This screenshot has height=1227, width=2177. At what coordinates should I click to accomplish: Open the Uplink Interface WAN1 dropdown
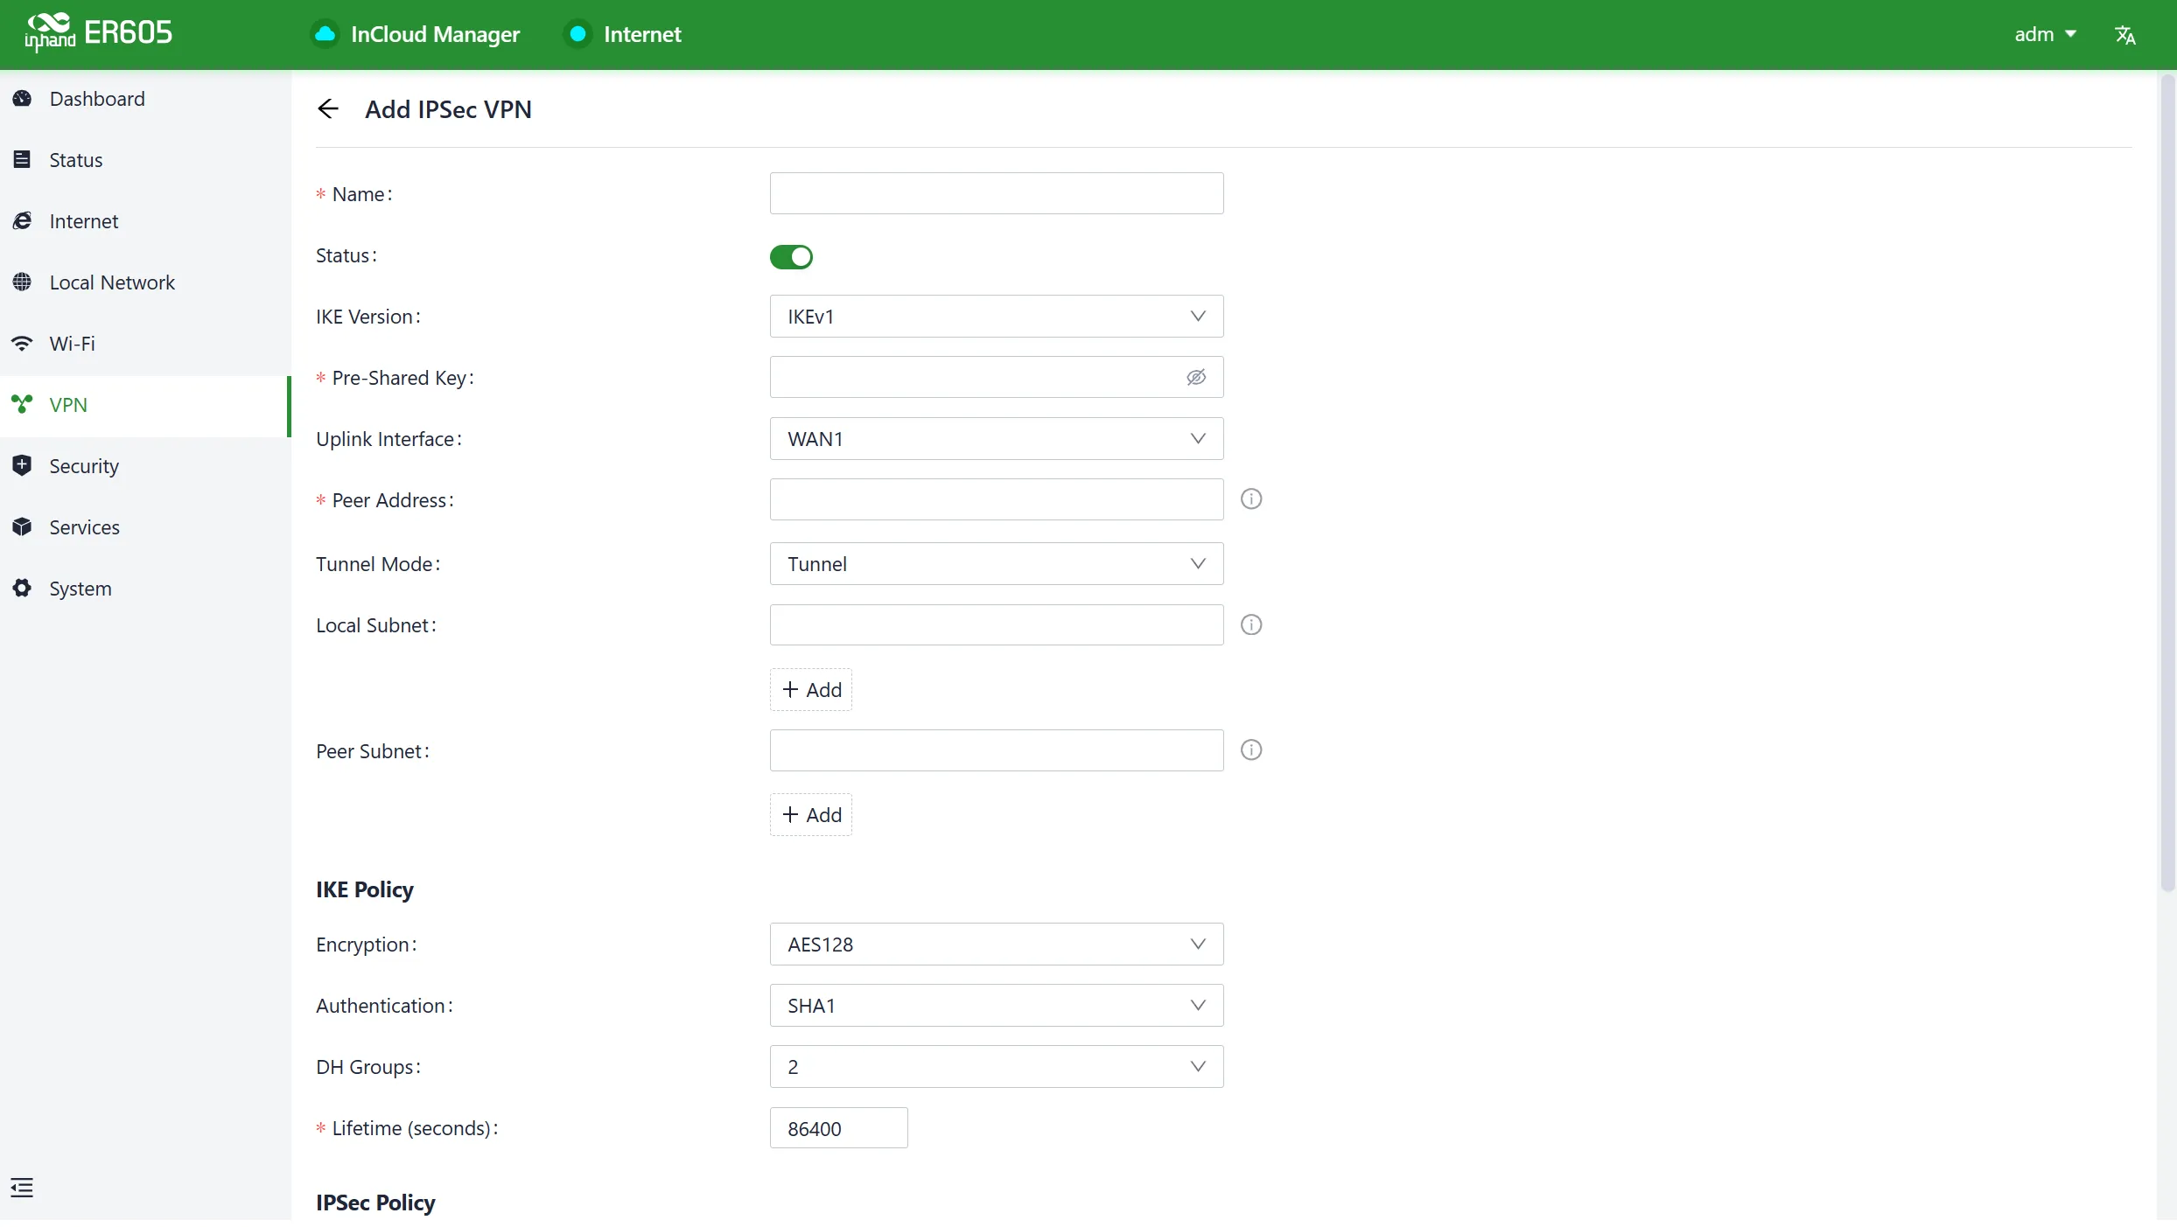[997, 439]
